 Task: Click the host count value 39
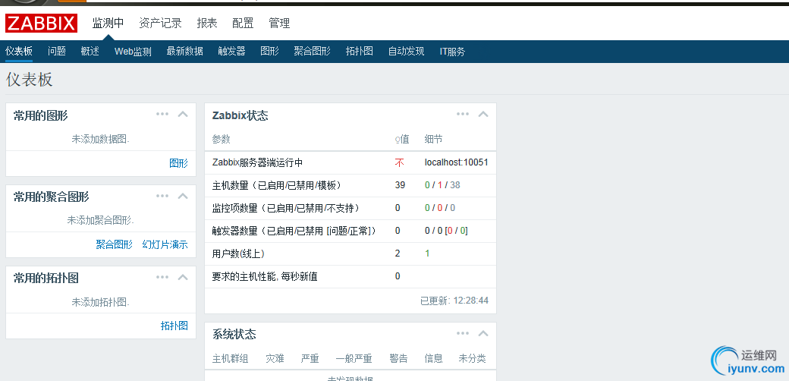click(400, 185)
